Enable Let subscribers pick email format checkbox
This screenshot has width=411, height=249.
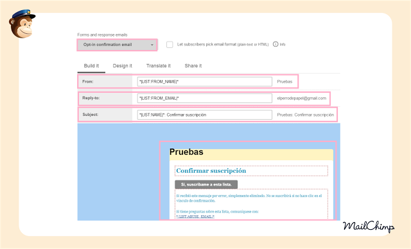[x=170, y=44]
